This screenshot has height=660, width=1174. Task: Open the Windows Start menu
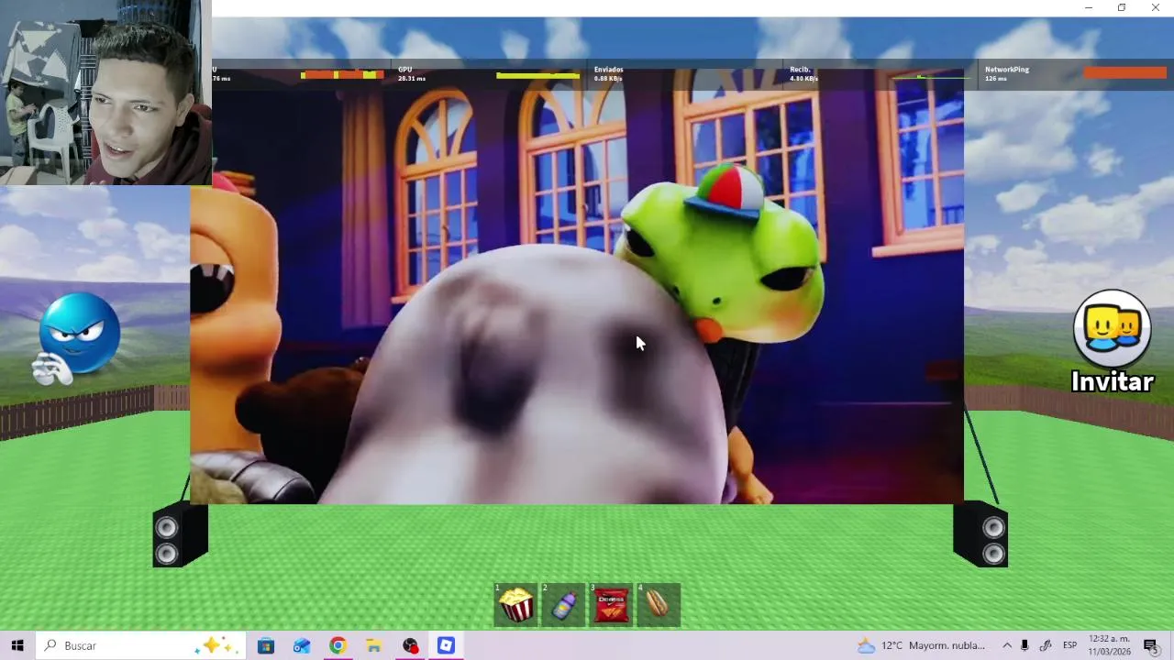coord(17,645)
